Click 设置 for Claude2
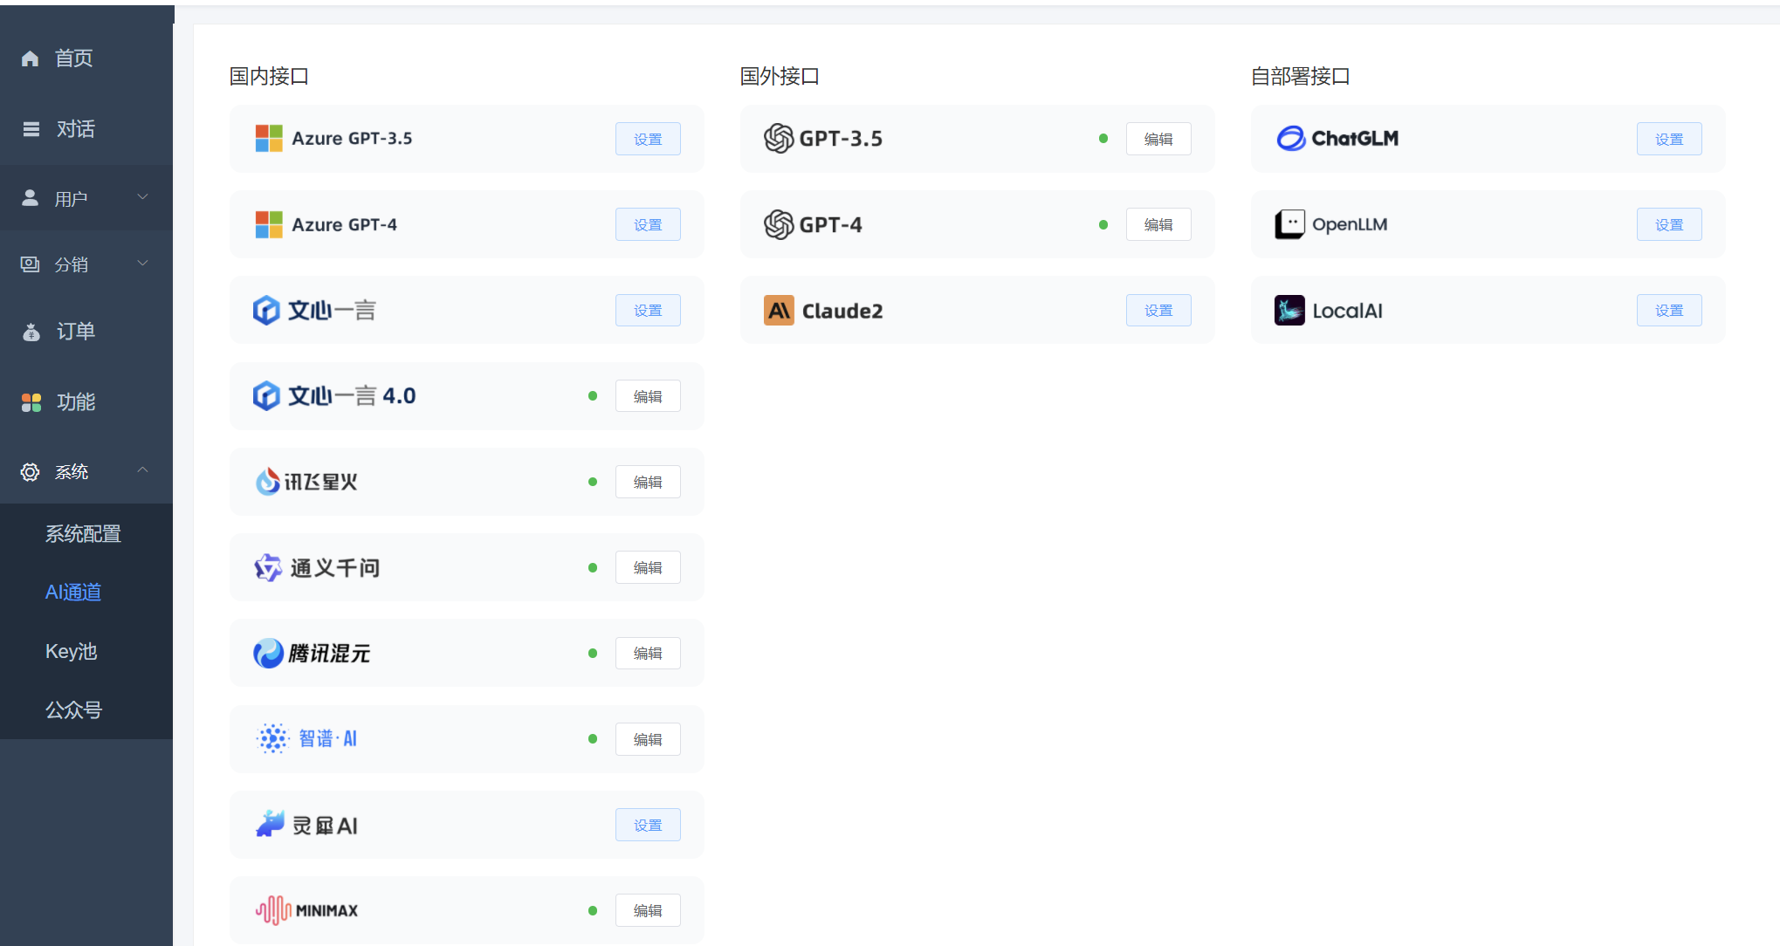1780x946 pixels. tap(1158, 310)
